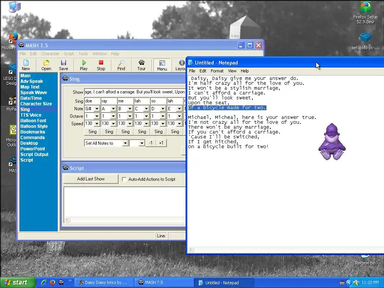Open Notepad's Help menu

(x=244, y=71)
